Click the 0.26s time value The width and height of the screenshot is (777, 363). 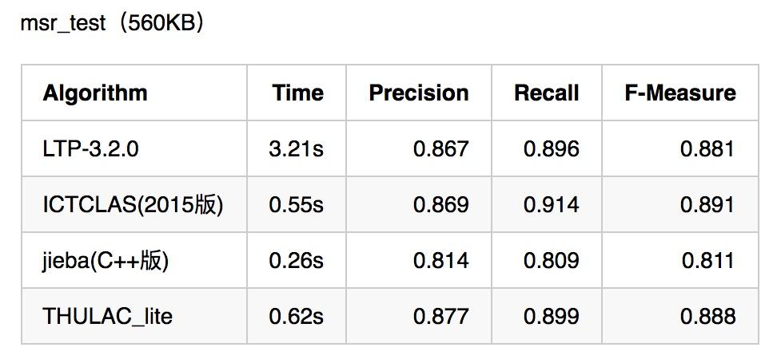pyautogui.click(x=297, y=261)
